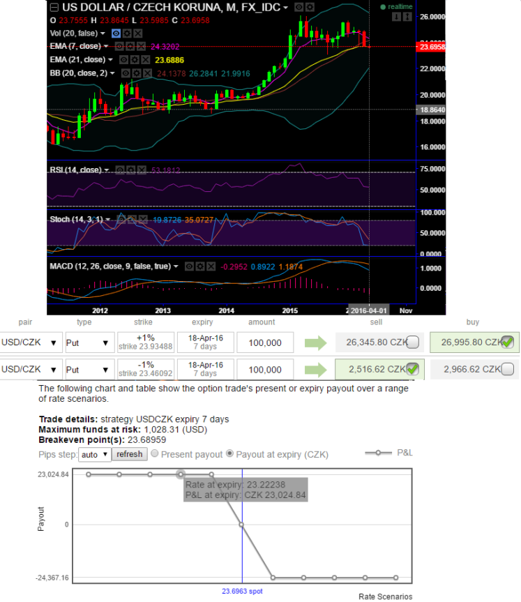The width and height of the screenshot is (521, 602).
Task: Expand MACD indicator dropdown arrow
Action: 176,266
